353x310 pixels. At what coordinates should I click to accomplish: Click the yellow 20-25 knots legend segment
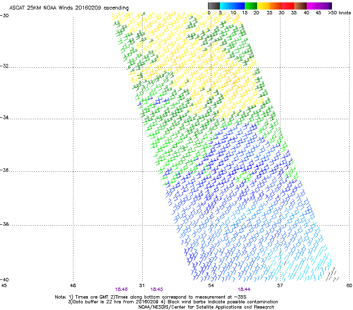point(263,6)
